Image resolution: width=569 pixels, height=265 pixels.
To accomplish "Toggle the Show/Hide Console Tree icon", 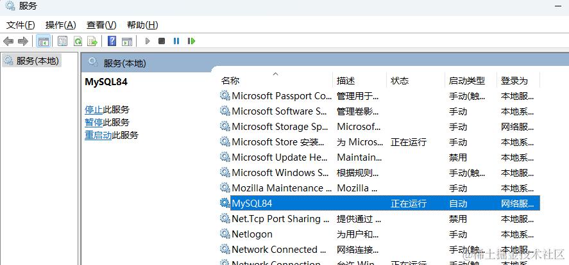I will click(x=44, y=41).
